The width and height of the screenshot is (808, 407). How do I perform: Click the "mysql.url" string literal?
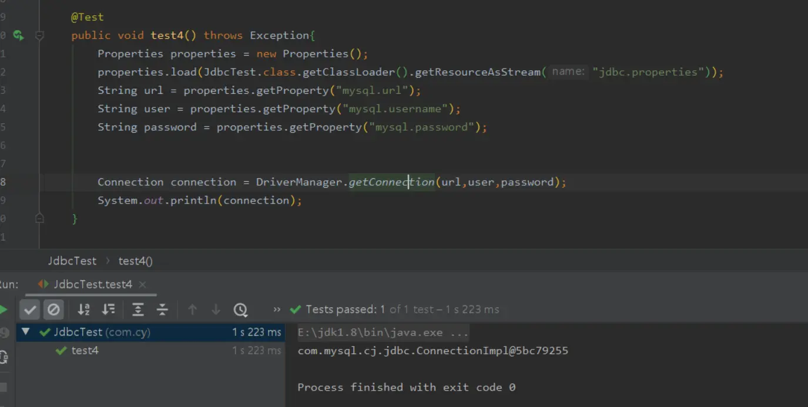372,90
